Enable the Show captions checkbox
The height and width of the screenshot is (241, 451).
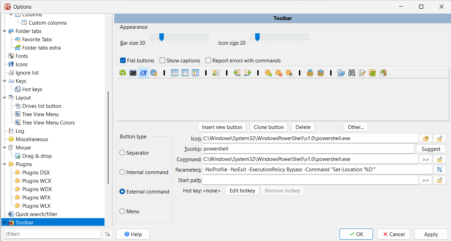tap(162, 61)
